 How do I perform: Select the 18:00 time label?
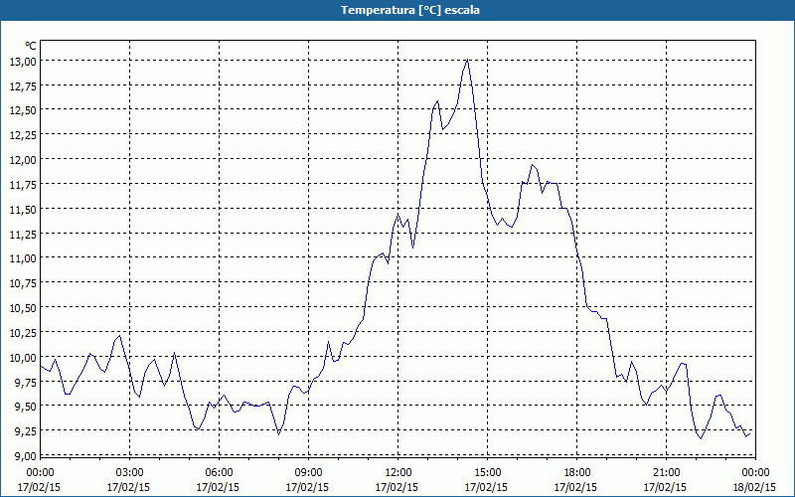576,473
